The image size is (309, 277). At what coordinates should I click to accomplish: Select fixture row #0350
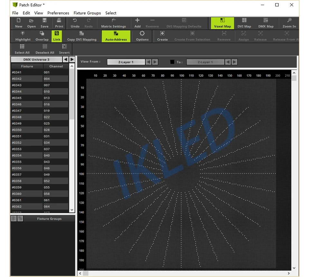tap(40, 130)
